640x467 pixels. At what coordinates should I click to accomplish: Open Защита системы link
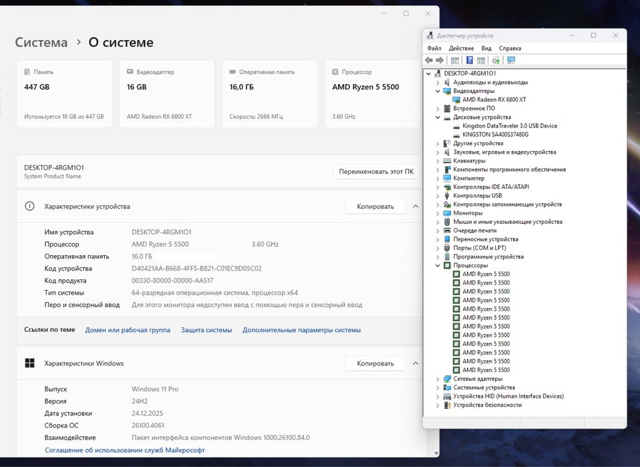pyautogui.click(x=206, y=330)
